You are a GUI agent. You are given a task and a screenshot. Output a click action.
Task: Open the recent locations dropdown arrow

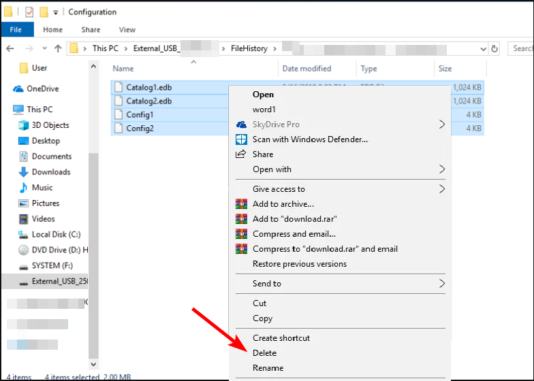[45, 48]
